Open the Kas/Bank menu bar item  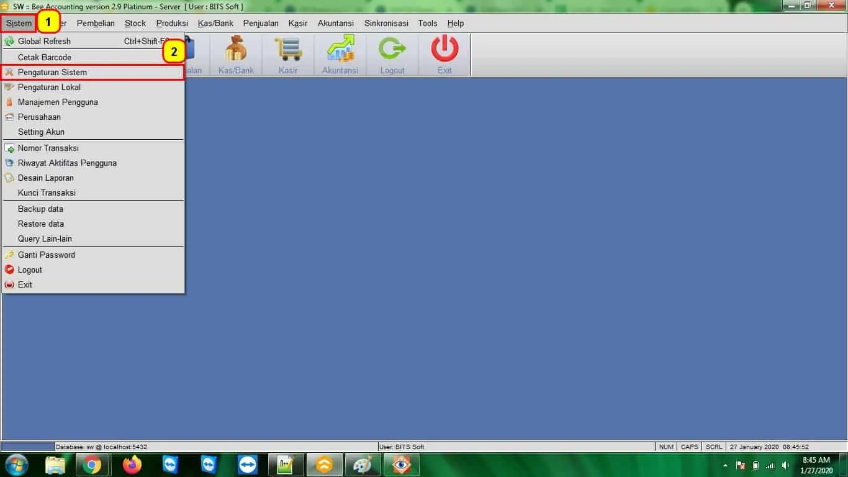coord(215,23)
